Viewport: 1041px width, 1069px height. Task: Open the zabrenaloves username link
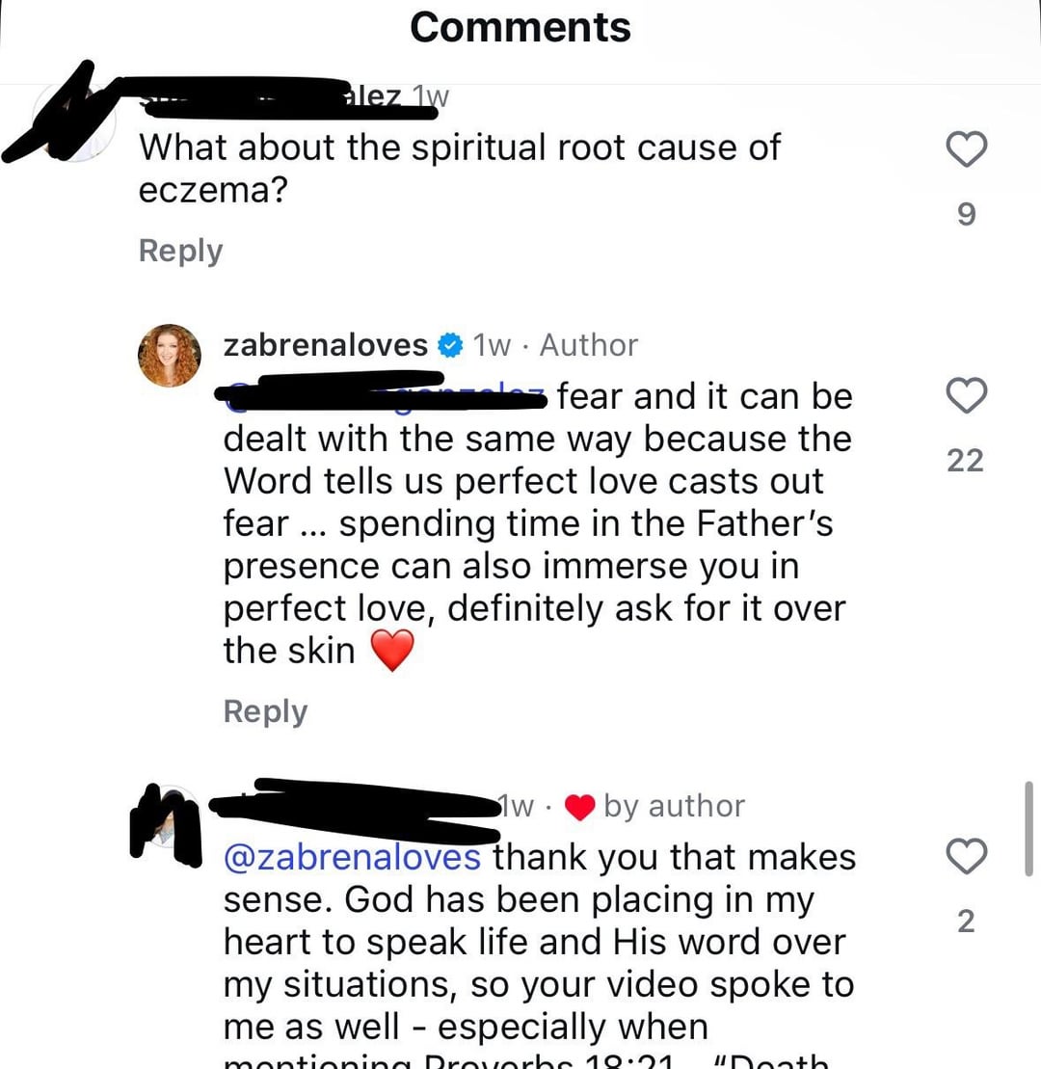coord(325,345)
